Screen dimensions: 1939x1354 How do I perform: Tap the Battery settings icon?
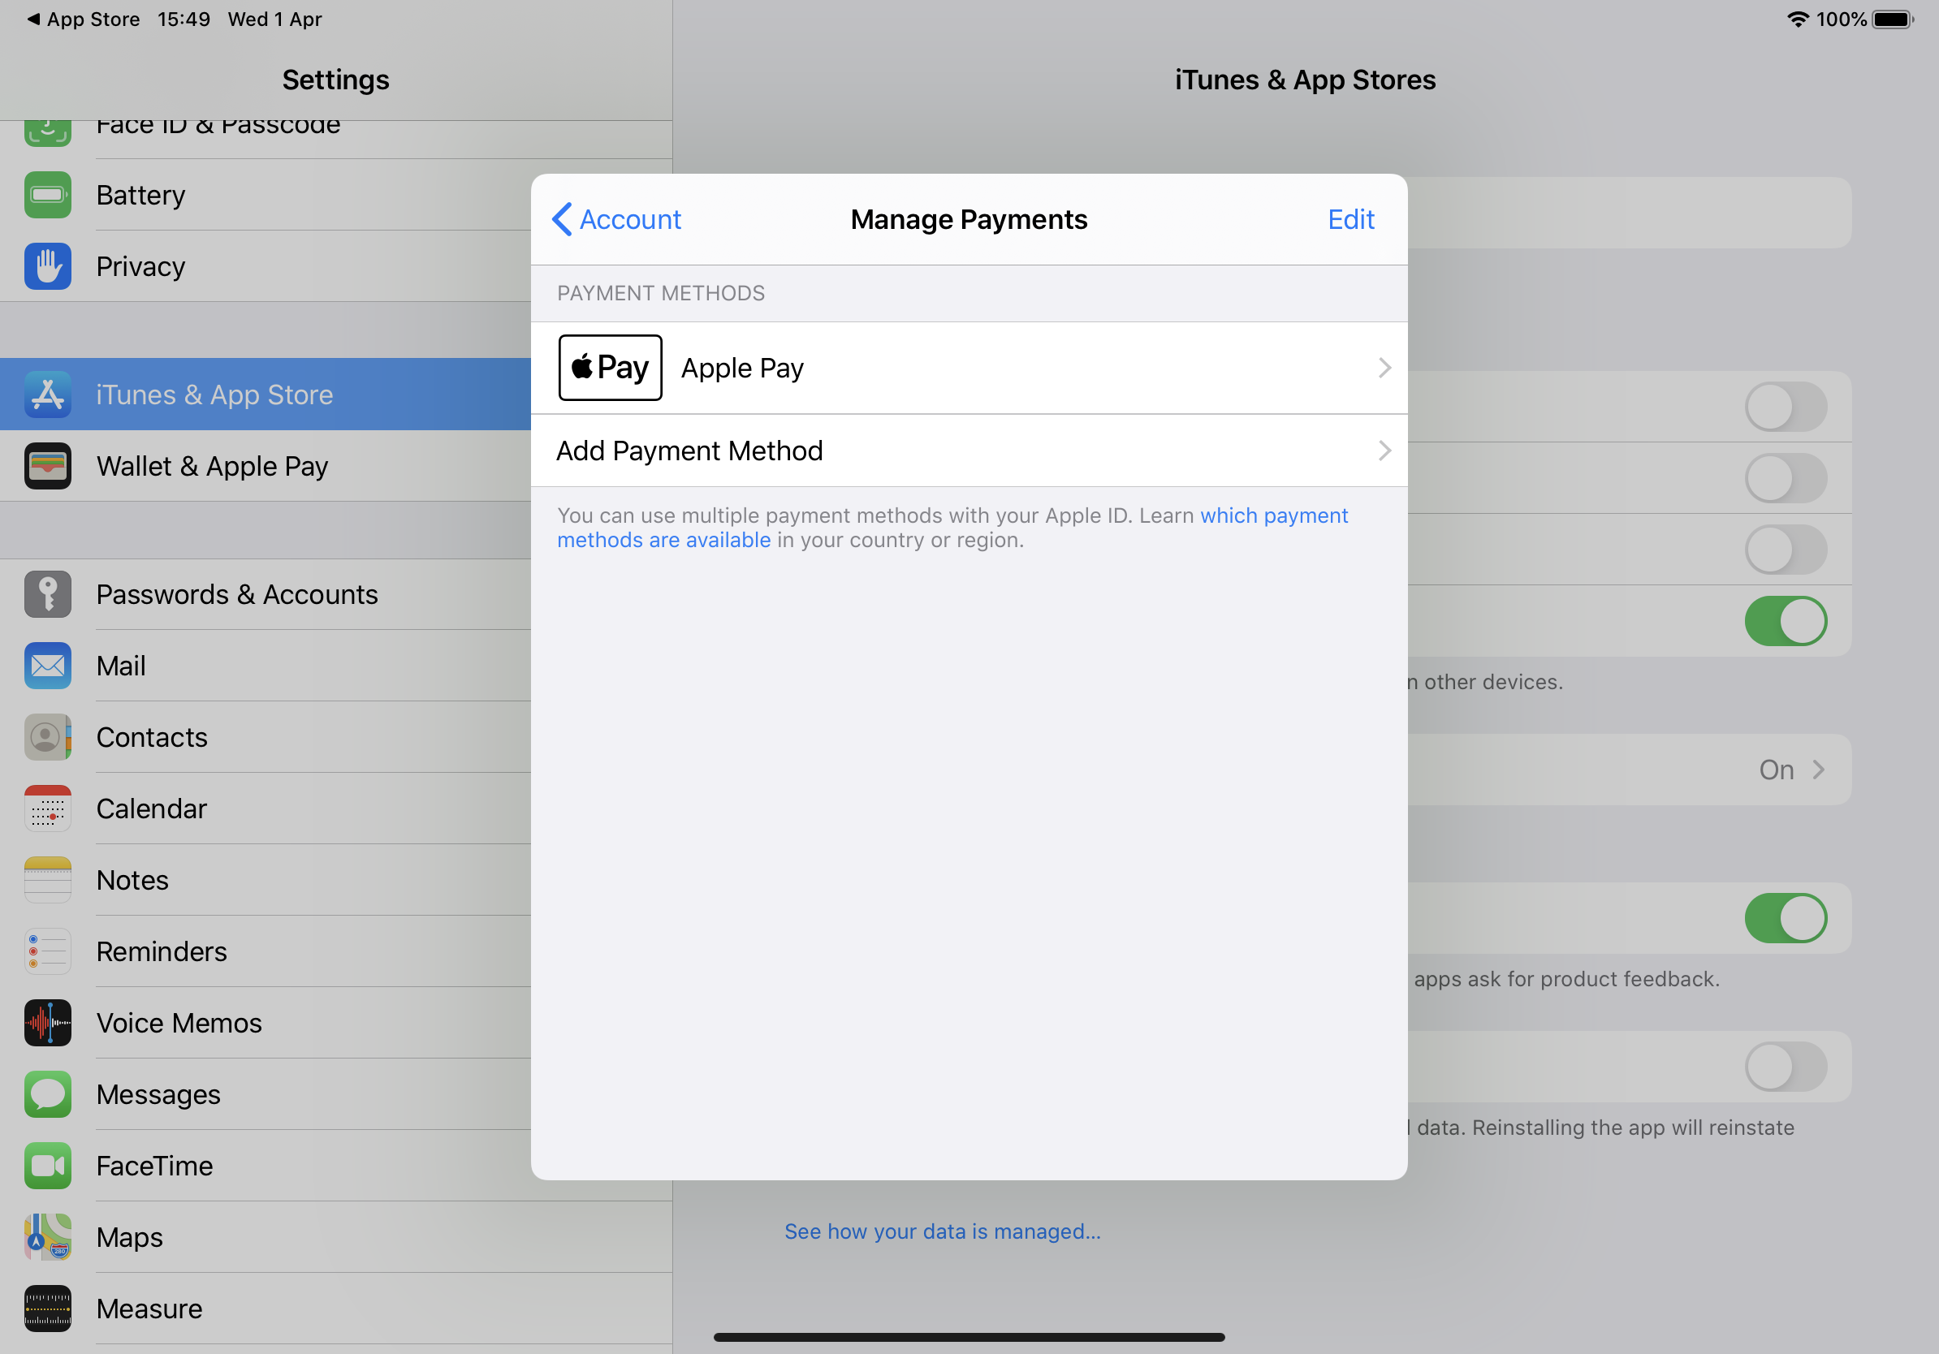pos(47,195)
